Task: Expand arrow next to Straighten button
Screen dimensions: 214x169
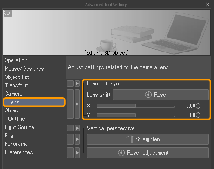Action: 77,139
